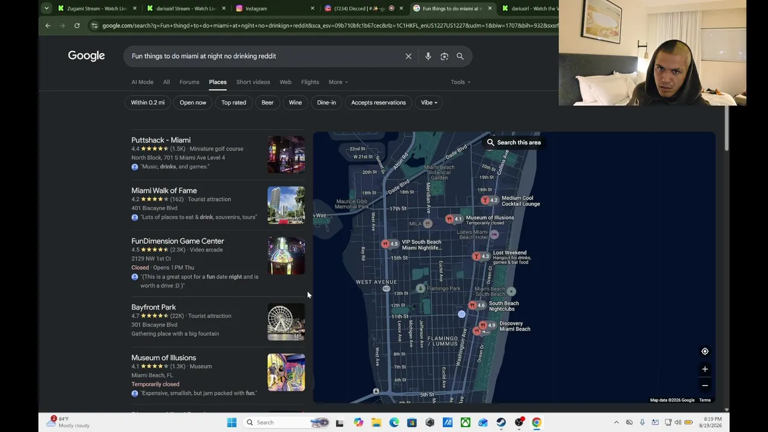The height and width of the screenshot is (432, 768).
Task: Launch Microsoft Edge from the taskbar
Action: click(394, 422)
